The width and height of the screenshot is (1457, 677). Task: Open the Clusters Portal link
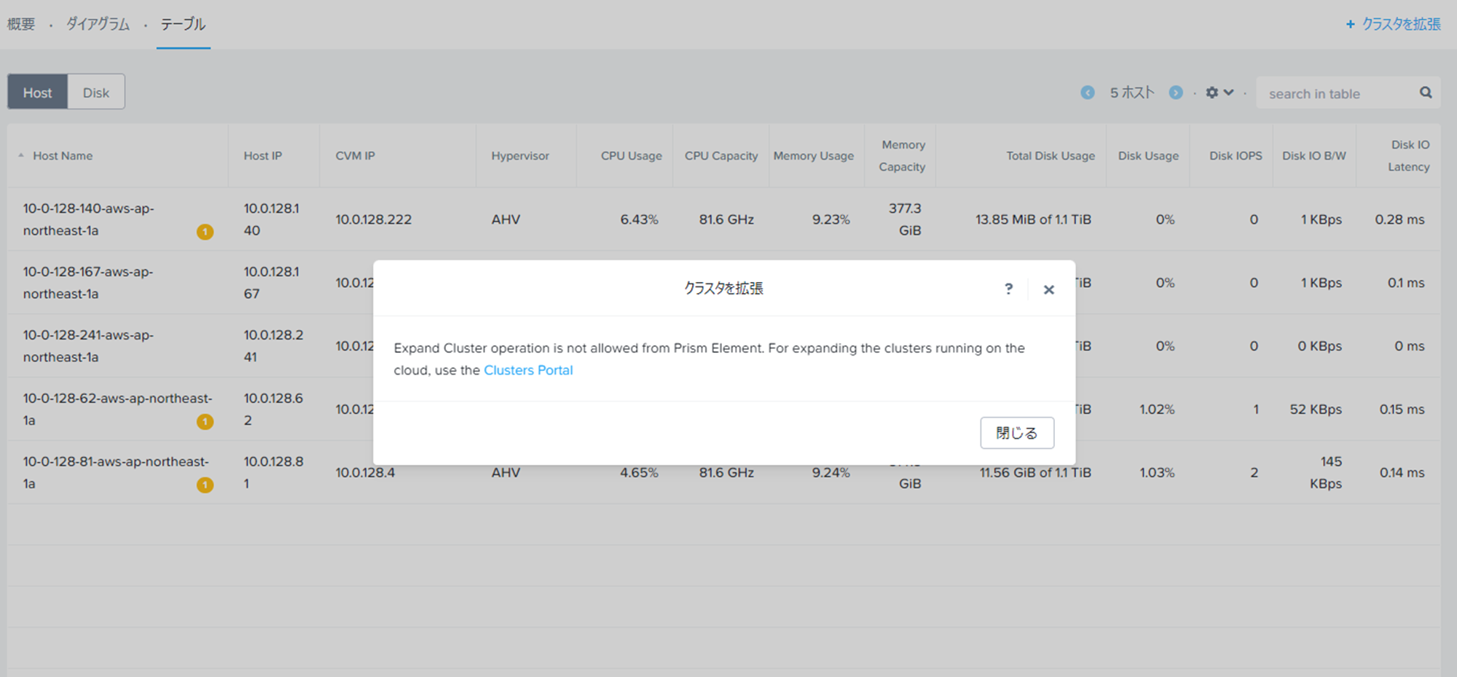[528, 370]
